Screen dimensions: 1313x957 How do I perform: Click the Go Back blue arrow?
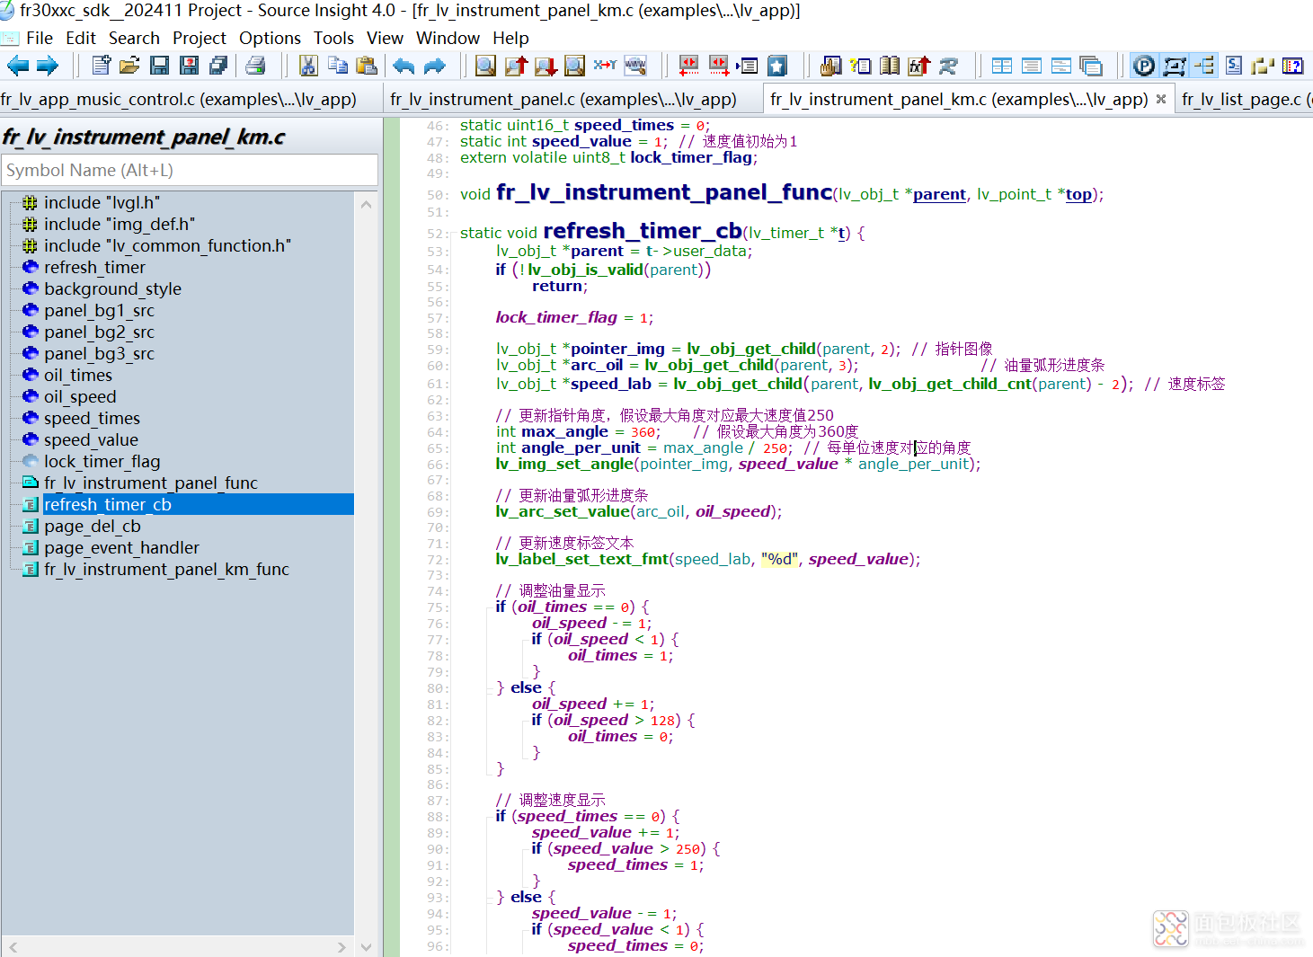pyautogui.click(x=17, y=66)
